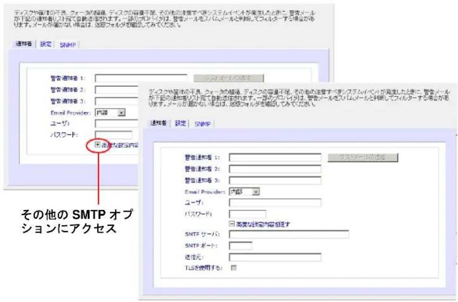458x302 pixels.
Task: Open Email Provider dropdown in back window
Action: [x=110, y=112]
